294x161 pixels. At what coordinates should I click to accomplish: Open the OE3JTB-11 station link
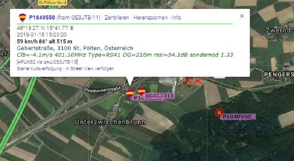click(x=85, y=18)
